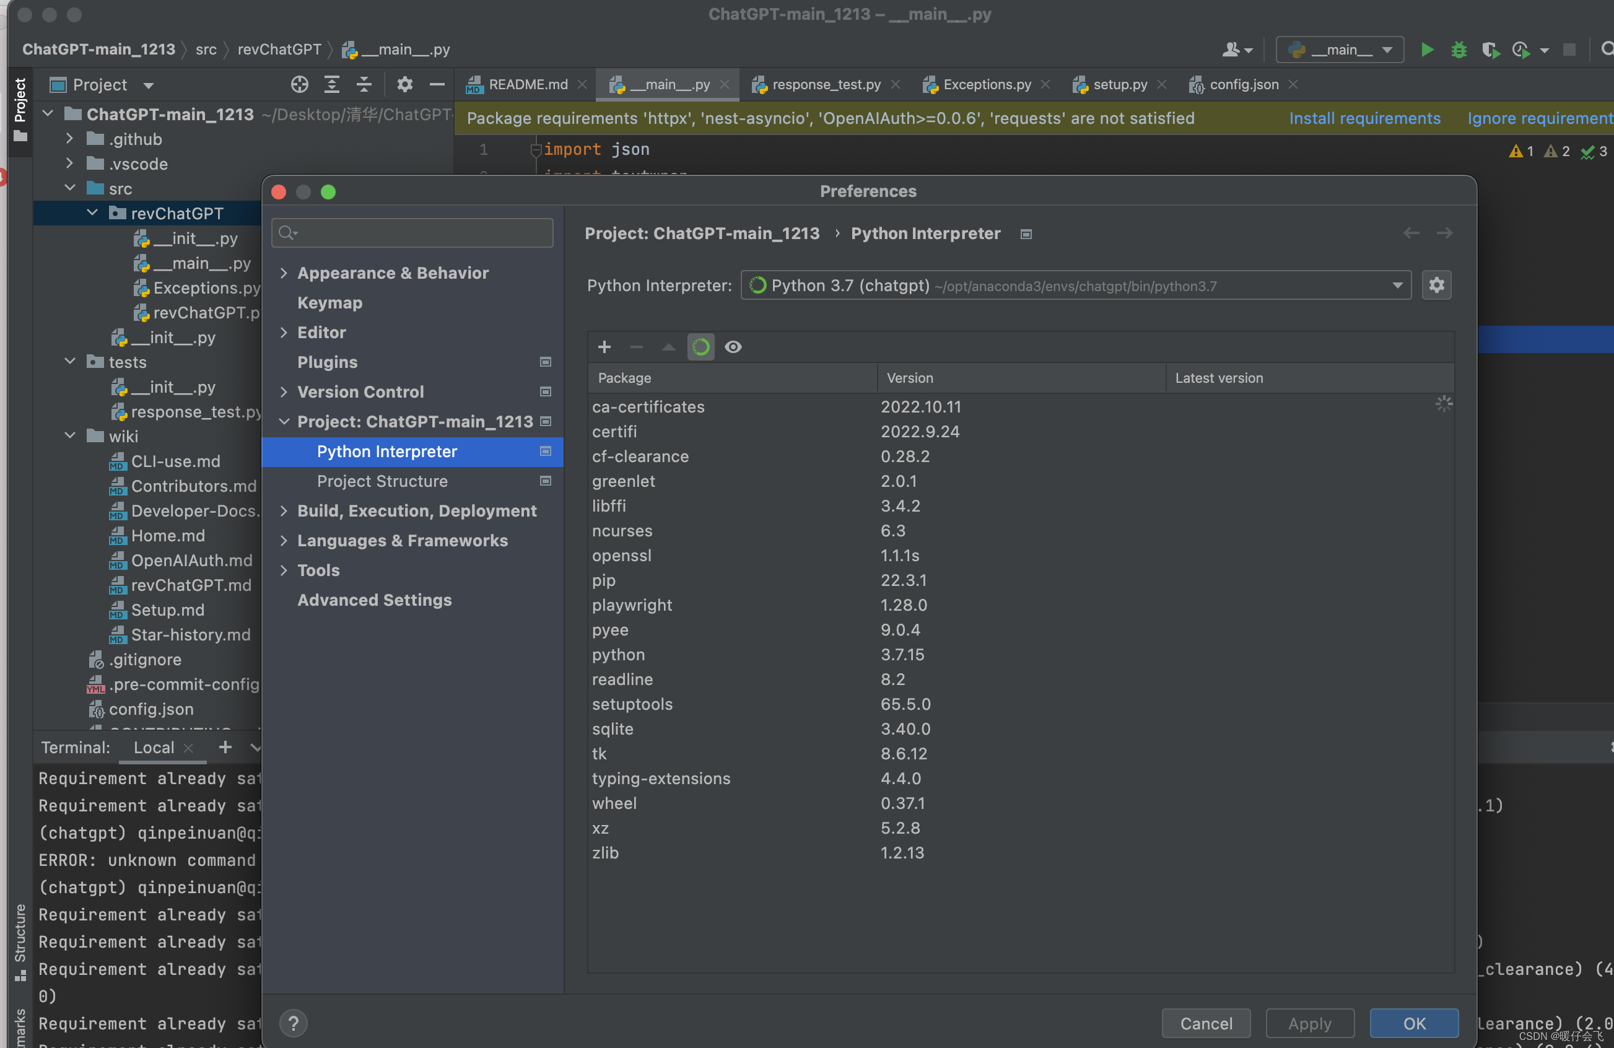Collapse the wiki folder
The image size is (1614, 1048).
[69, 436]
